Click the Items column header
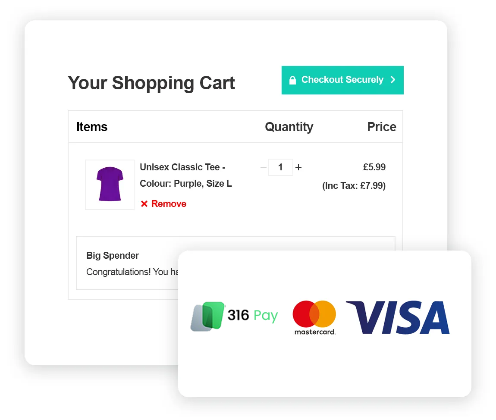The width and height of the screenshot is (496, 420). pyautogui.click(x=92, y=127)
